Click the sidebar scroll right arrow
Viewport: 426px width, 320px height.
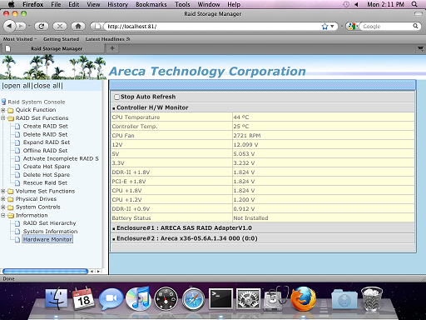[x=98, y=272]
